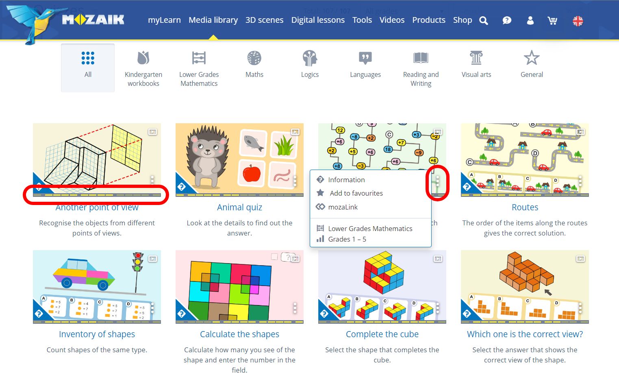Open the Complete the cube link

[382, 334]
